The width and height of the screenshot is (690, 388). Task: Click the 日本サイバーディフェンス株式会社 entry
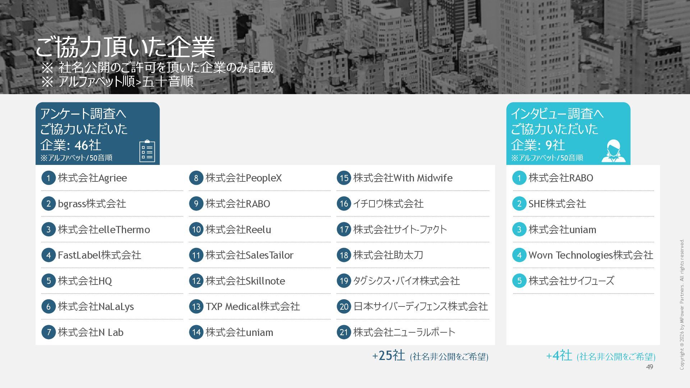420,306
